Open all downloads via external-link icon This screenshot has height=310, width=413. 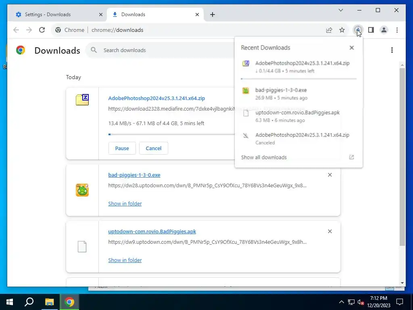click(x=351, y=157)
